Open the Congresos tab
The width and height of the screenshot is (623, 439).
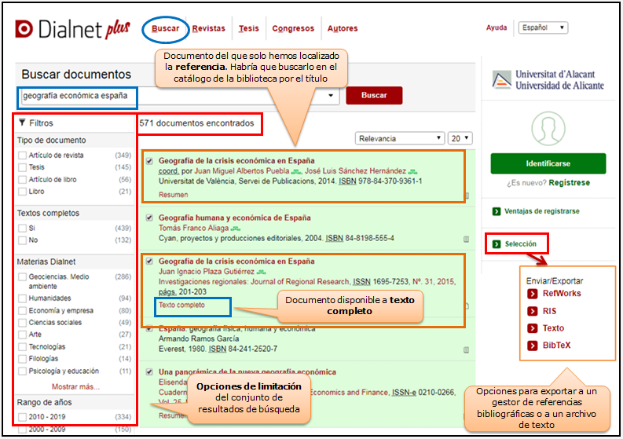click(x=293, y=29)
